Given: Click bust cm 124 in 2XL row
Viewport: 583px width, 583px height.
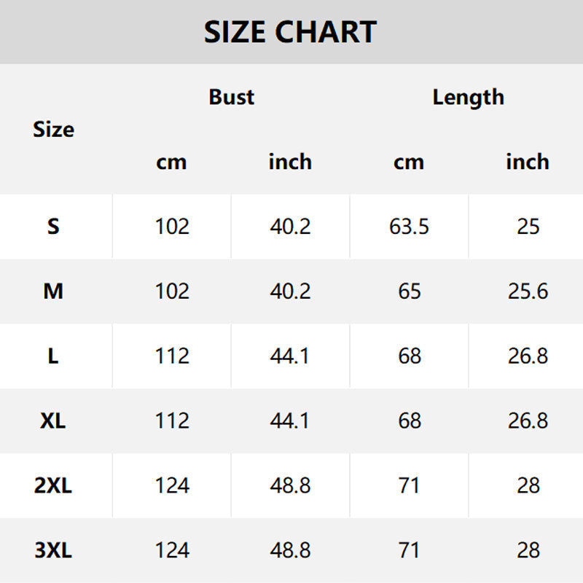Looking at the screenshot, I should tap(172, 485).
